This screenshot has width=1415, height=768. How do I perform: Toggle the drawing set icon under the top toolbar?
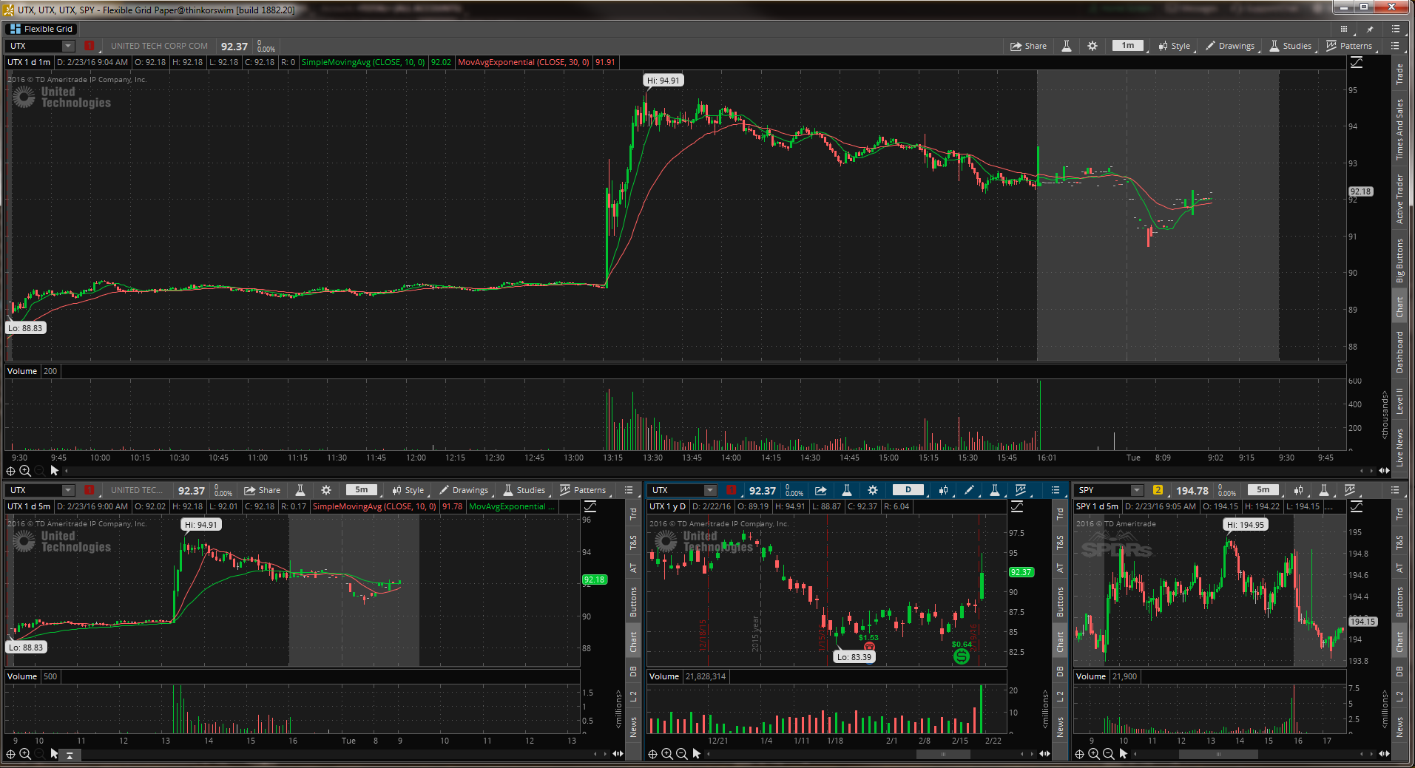(x=1357, y=63)
